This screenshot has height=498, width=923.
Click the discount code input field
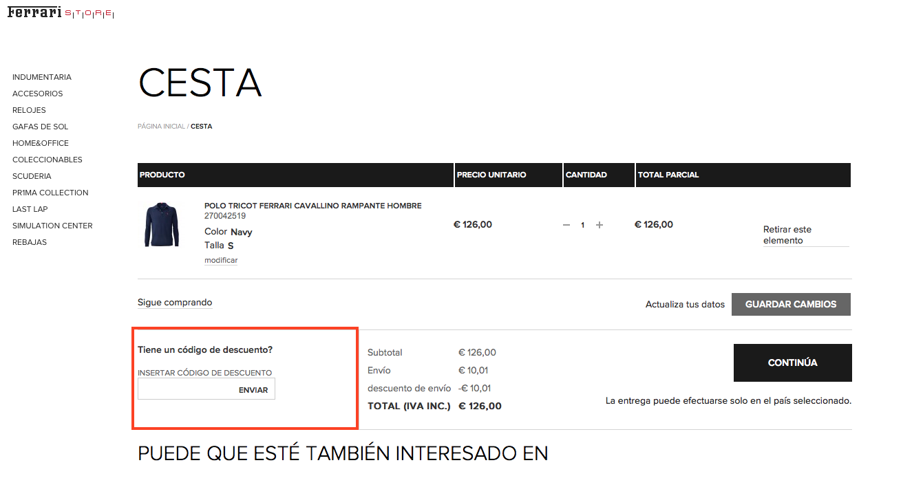(x=186, y=389)
